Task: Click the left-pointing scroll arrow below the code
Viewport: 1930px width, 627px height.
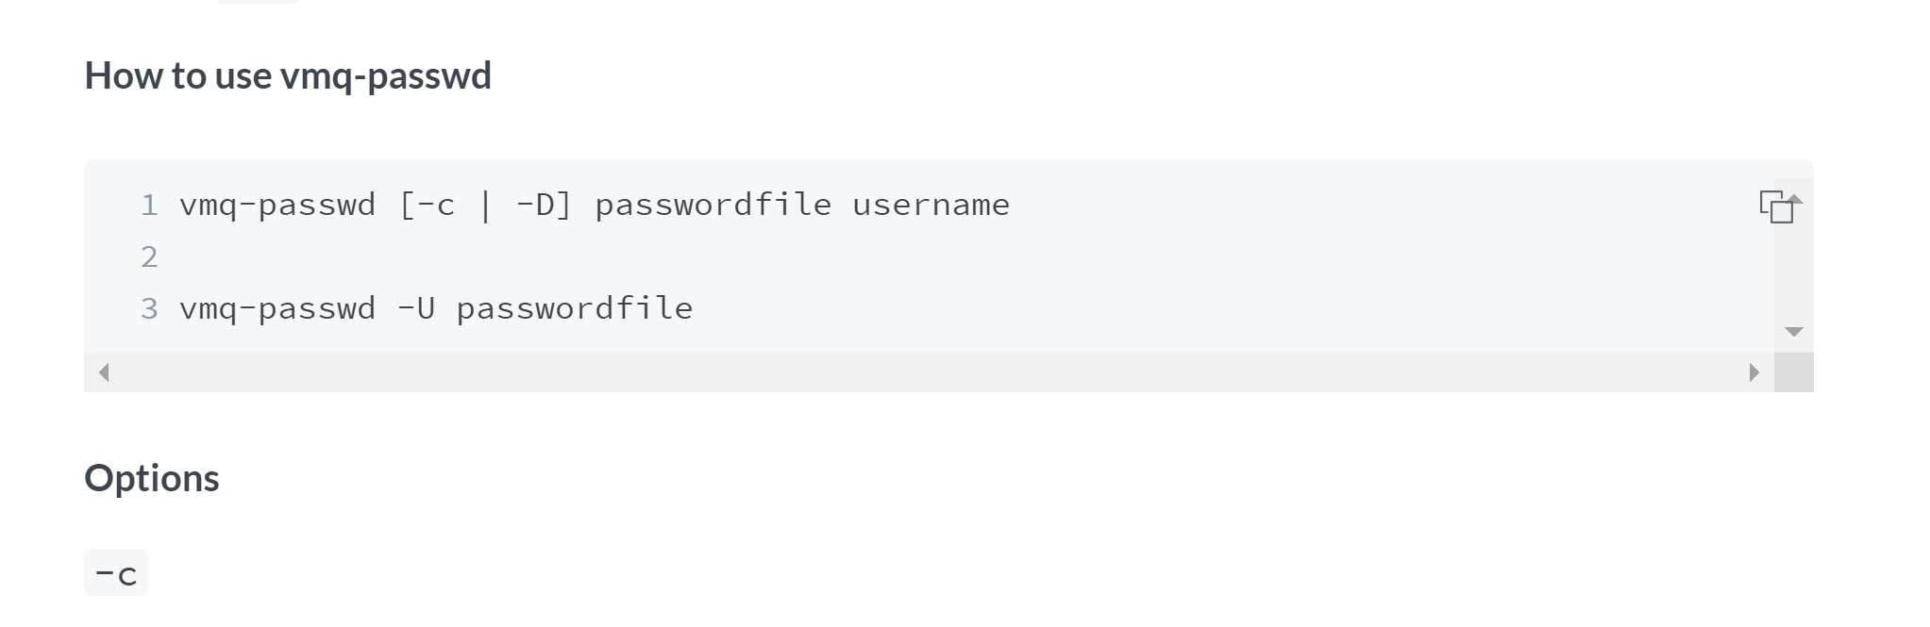Action: coord(104,371)
